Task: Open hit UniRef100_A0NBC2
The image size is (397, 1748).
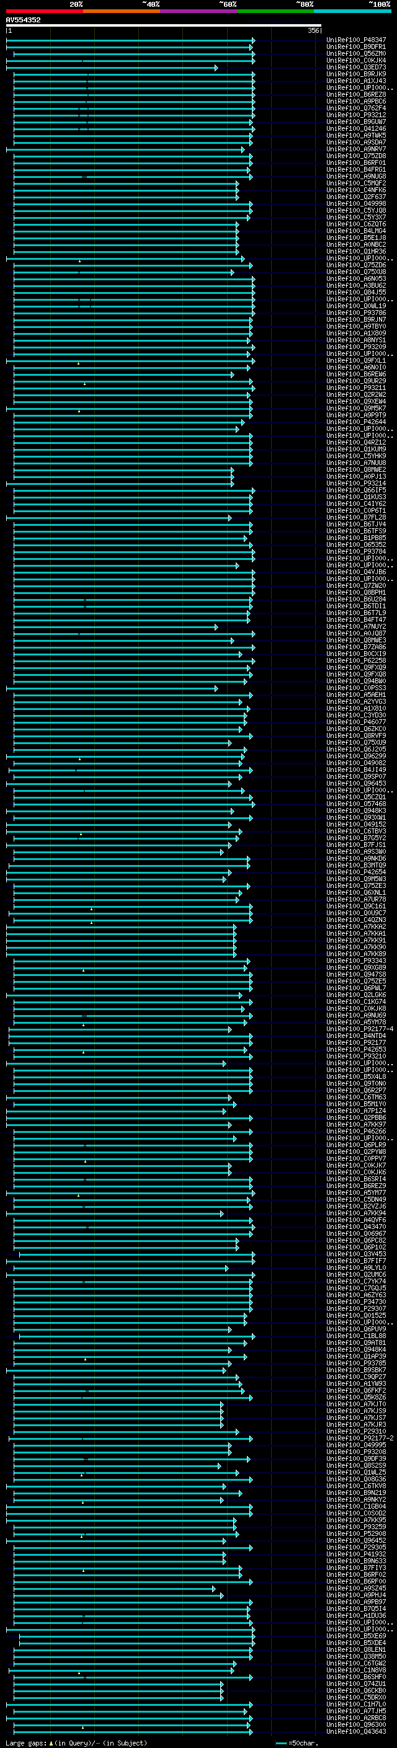Action: 356,244
